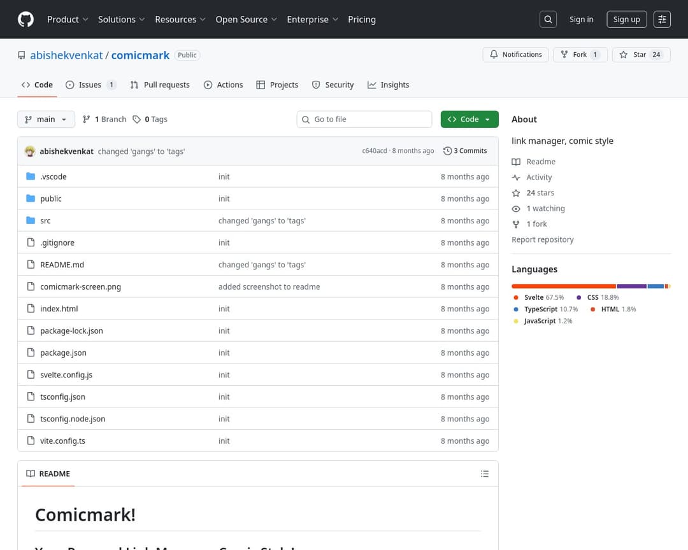
Task: Click the src folder icon
Action: click(x=31, y=221)
